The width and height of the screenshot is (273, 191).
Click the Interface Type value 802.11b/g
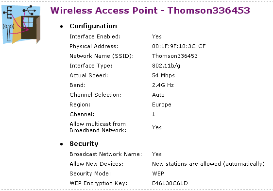point(166,66)
